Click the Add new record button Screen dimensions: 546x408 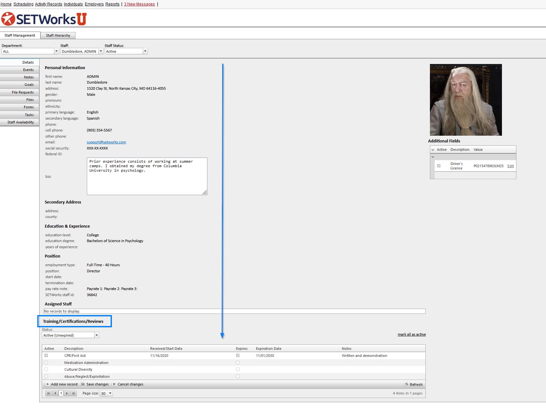[x=62, y=384]
